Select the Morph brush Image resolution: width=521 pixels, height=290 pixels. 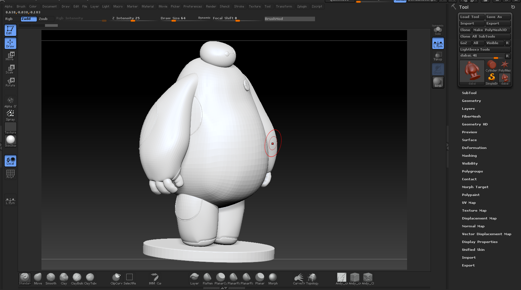(273, 279)
